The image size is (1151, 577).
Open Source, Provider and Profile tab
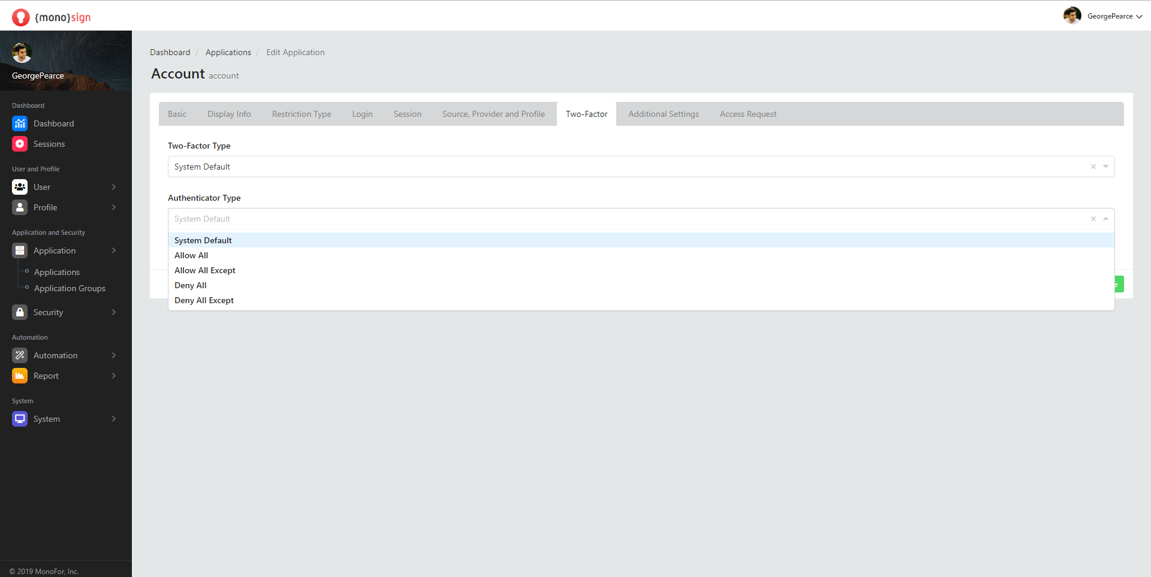click(x=493, y=114)
